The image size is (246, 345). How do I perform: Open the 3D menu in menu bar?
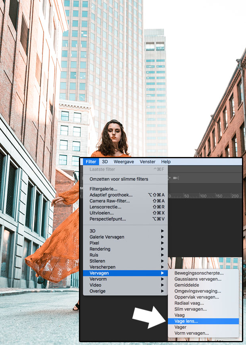105,162
